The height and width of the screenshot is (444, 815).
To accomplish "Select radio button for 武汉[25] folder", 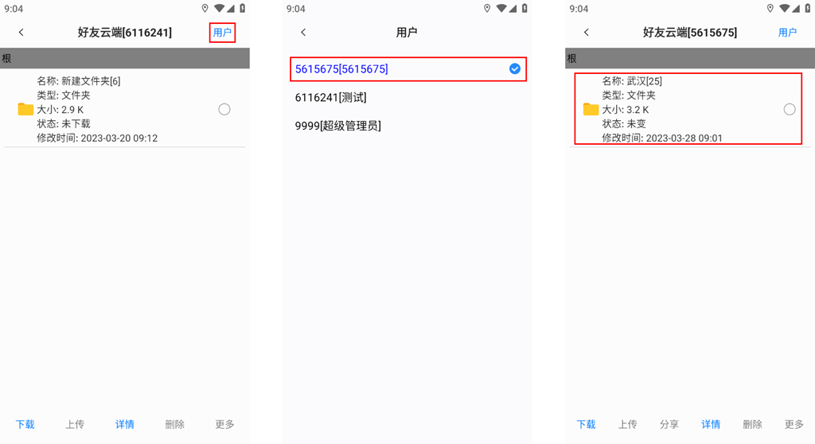I will pos(789,109).
